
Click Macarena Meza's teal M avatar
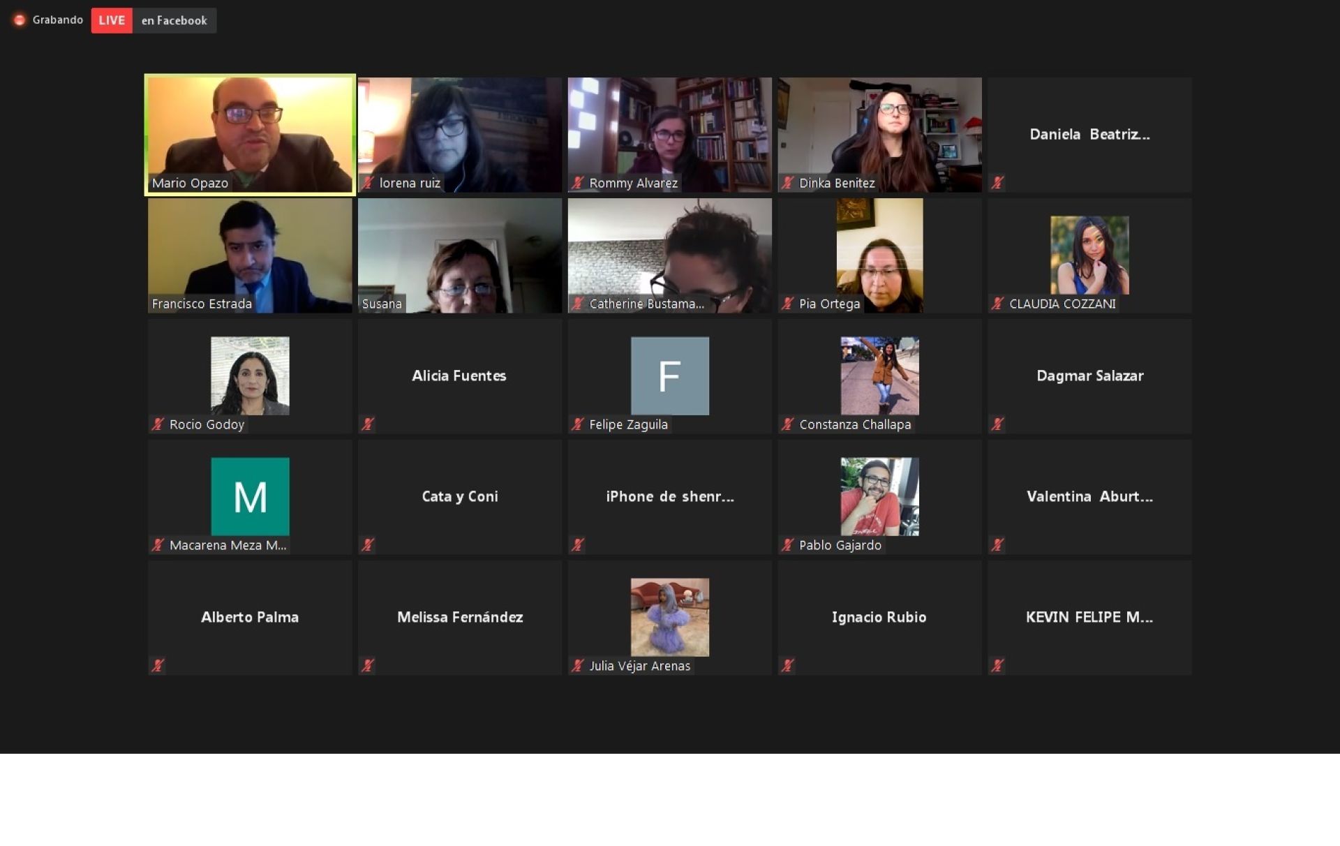point(250,496)
